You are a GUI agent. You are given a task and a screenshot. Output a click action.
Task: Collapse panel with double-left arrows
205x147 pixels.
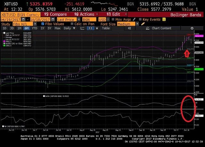coord(129,28)
